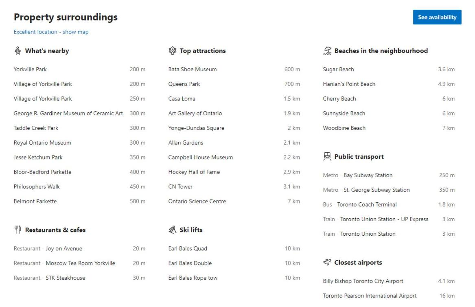The height and width of the screenshot is (307, 475).
Task: Click the Sugar Beach listing
Action: point(389,69)
